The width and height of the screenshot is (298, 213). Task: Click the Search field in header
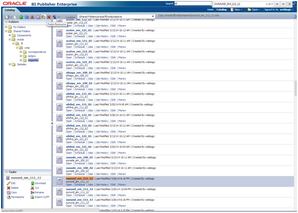coord(192,3)
